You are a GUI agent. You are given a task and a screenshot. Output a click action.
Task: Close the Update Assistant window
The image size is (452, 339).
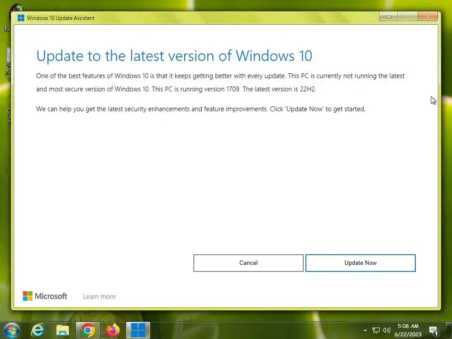[428, 17]
